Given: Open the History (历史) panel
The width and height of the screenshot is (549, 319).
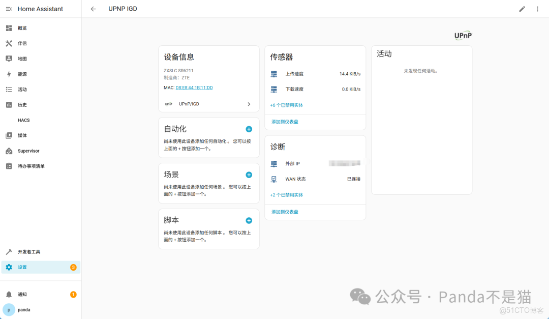Looking at the screenshot, I should (x=22, y=104).
